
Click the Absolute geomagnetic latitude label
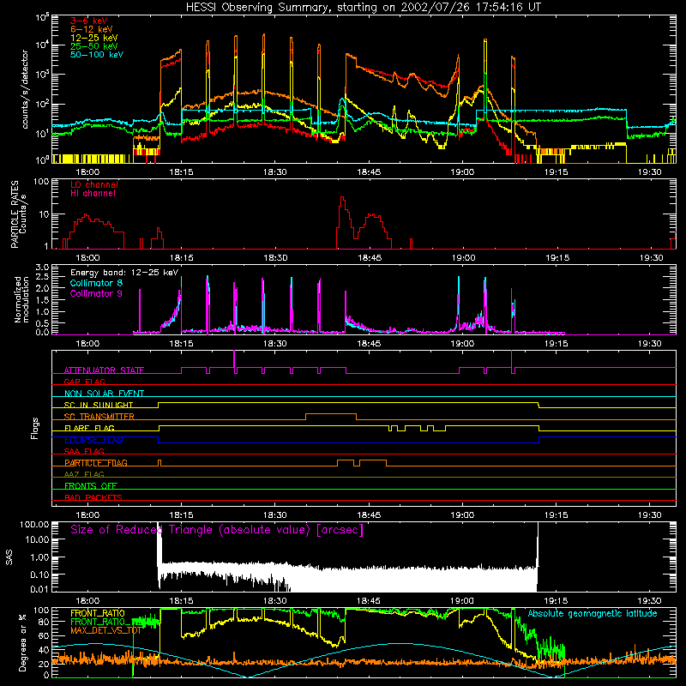point(593,613)
